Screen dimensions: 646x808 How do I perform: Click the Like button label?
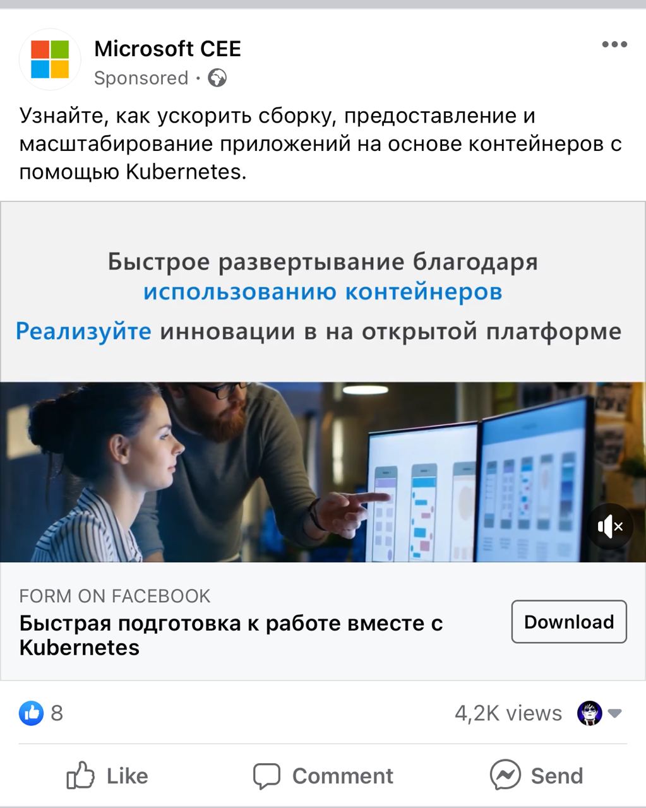click(127, 776)
